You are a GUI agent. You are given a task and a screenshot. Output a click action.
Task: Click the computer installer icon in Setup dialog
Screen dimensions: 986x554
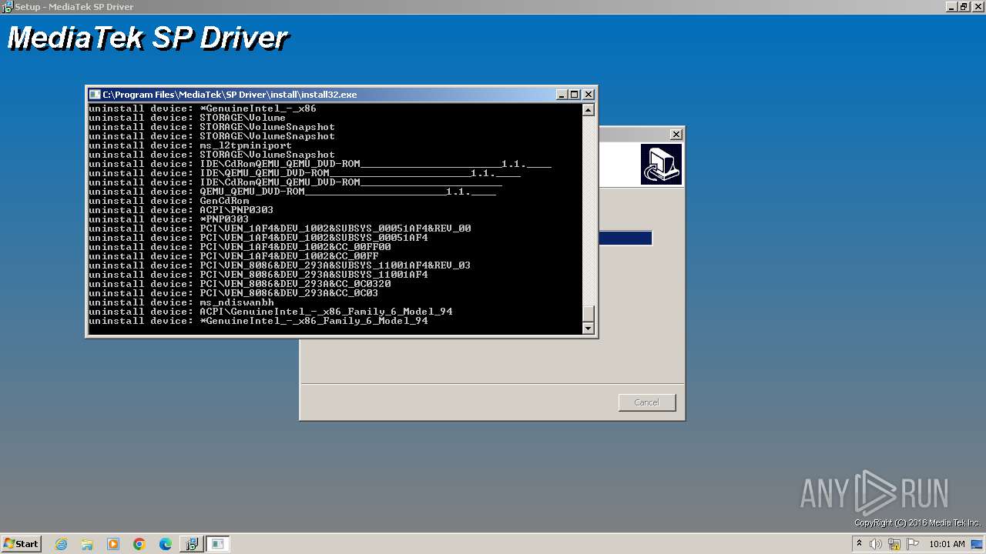(661, 164)
